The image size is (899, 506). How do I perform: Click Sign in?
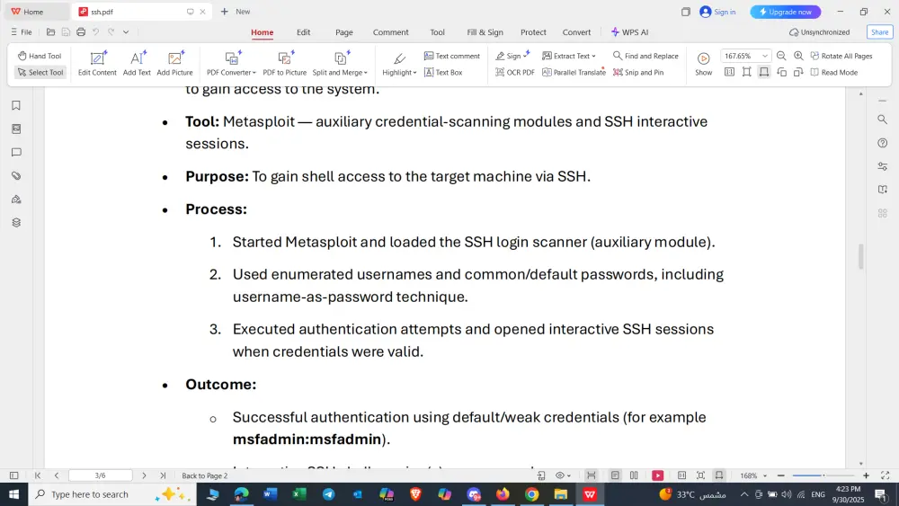717,12
